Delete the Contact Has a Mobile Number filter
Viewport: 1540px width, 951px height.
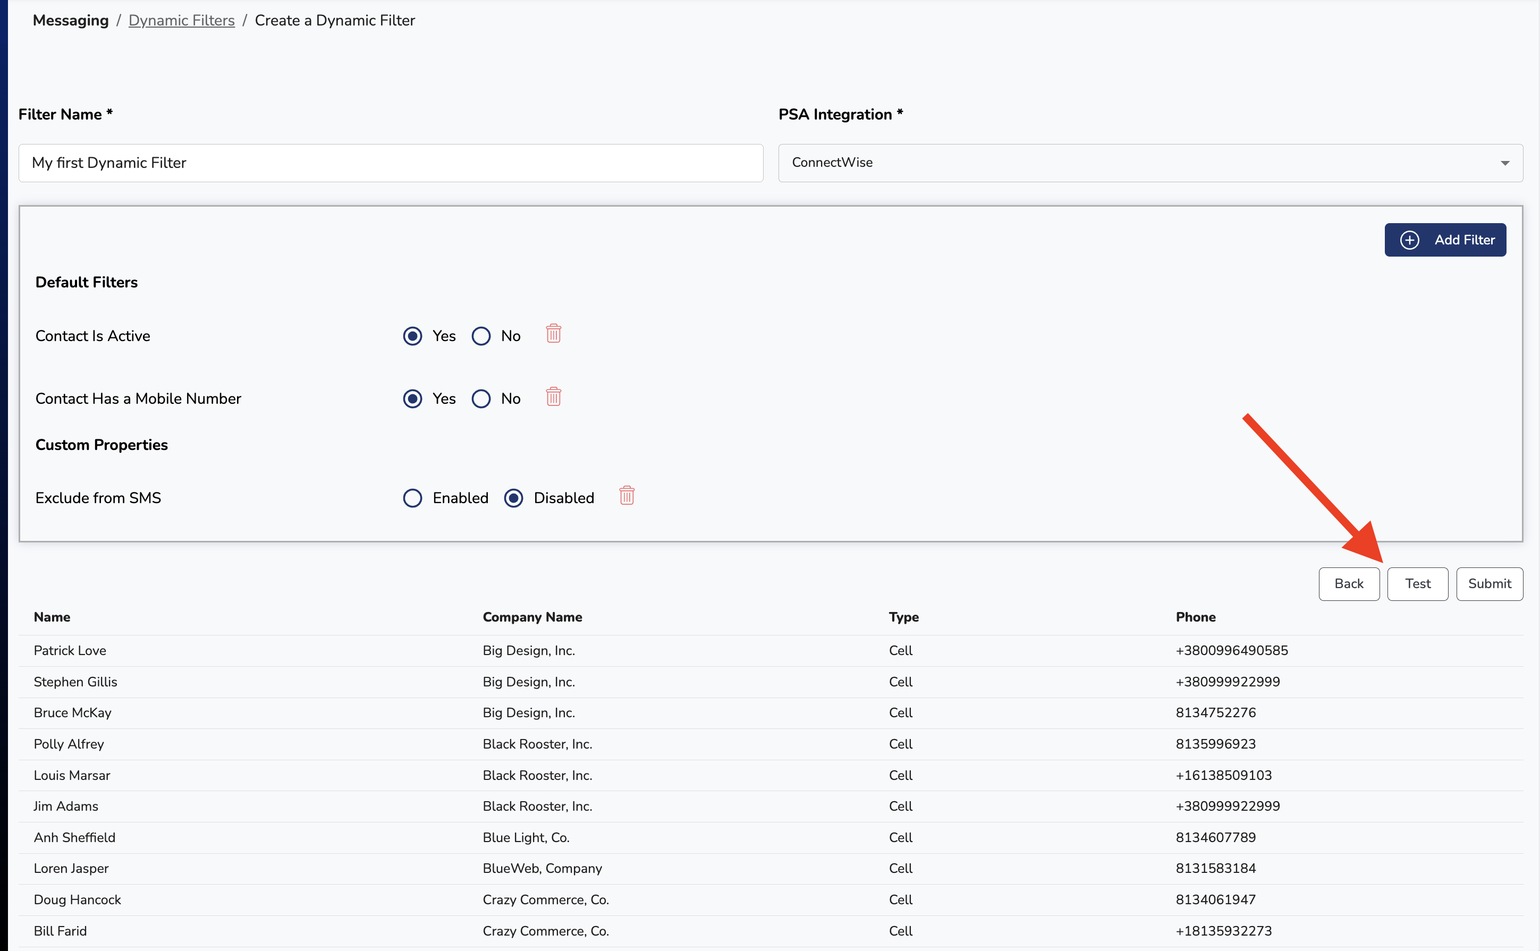click(553, 397)
